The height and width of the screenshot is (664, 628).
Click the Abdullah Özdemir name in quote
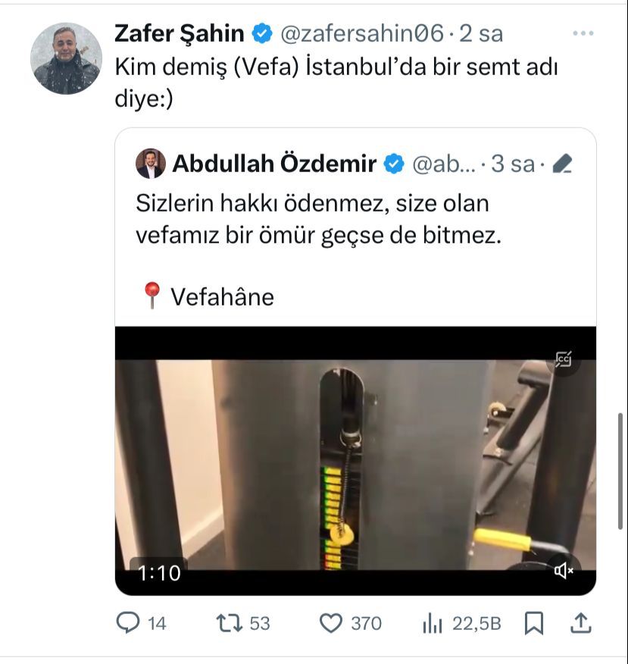point(274,164)
